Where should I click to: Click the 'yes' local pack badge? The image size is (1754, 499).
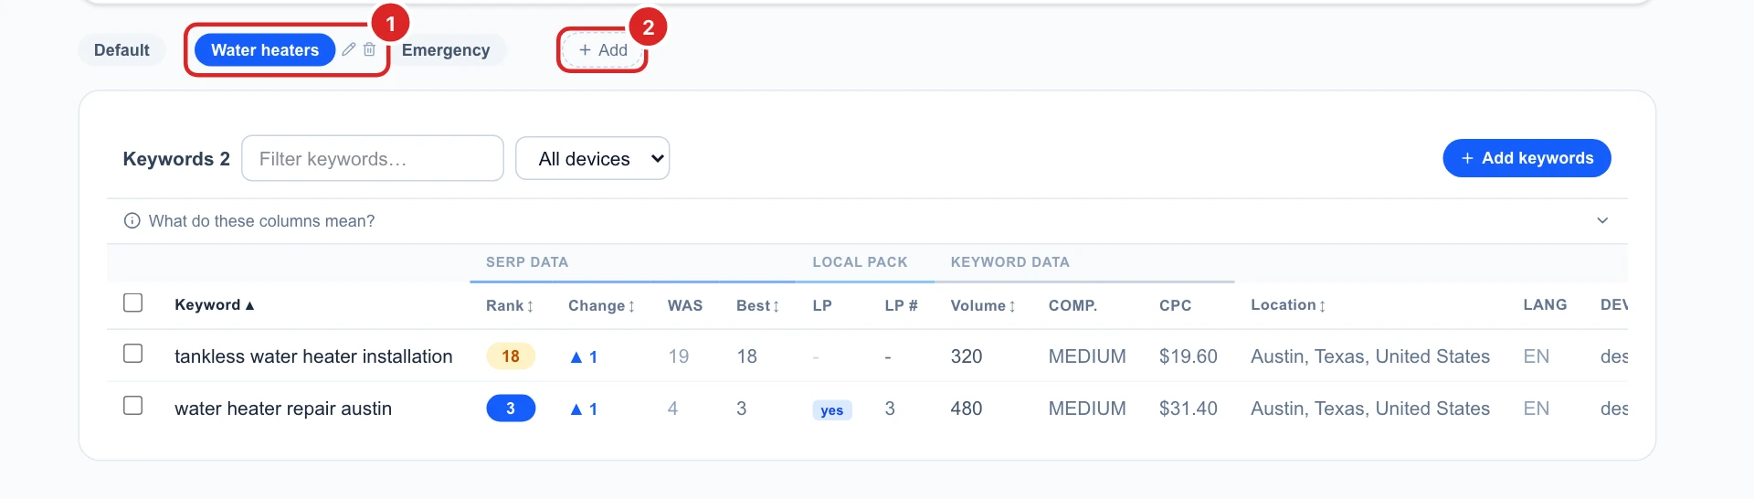(832, 410)
